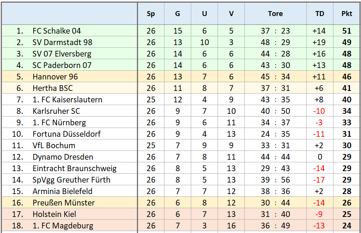The width and height of the screenshot is (361, 233).
Task: Click Hannover 96 in the table
Action: click(x=55, y=77)
